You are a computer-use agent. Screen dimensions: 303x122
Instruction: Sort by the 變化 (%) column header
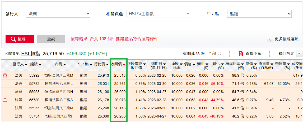pos(218,66)
